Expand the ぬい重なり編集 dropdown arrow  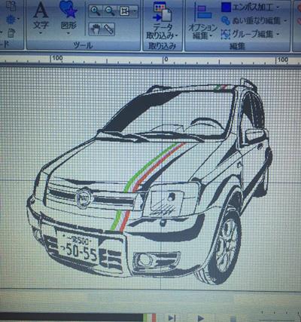point(285,21)
